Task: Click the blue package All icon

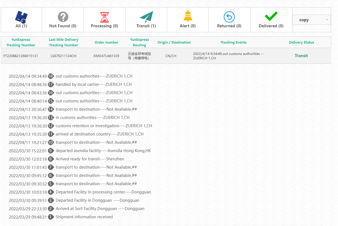Action: [21, 17]
